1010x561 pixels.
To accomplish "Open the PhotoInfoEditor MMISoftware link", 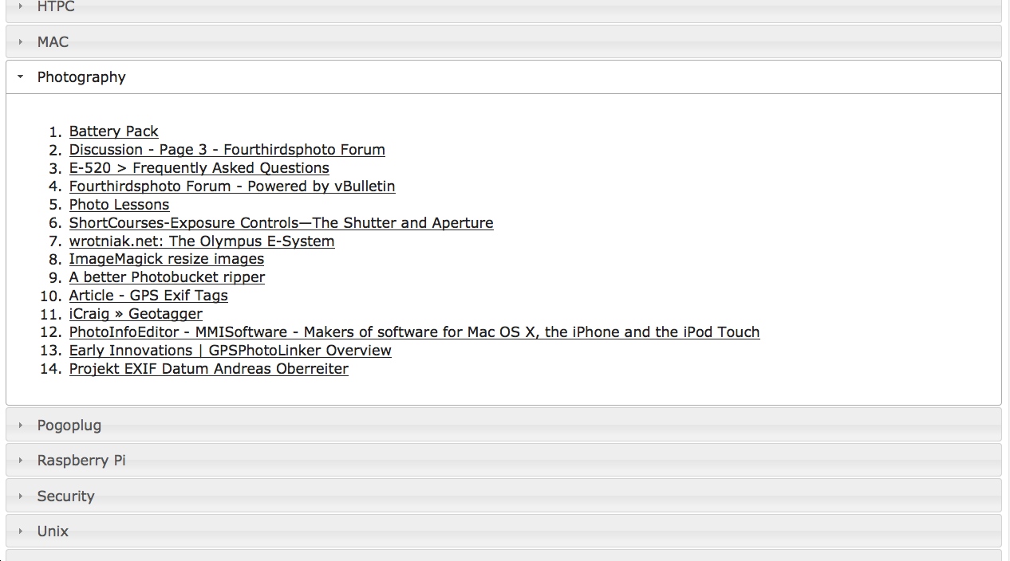I will [x=414, y=331].
